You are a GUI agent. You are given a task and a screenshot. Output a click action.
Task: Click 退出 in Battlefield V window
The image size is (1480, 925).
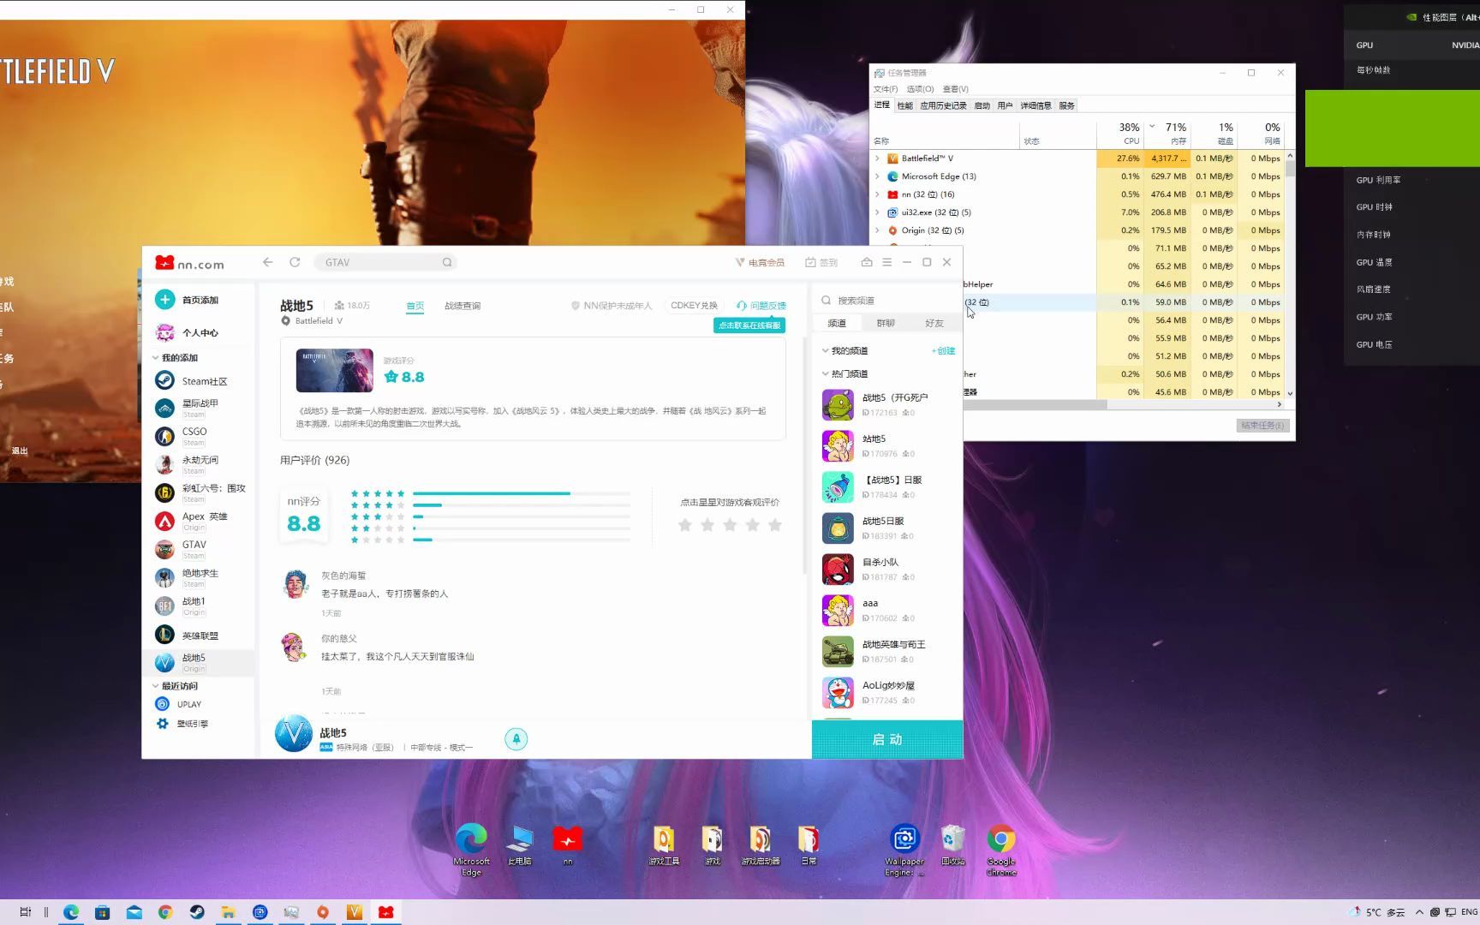[20, 451]
